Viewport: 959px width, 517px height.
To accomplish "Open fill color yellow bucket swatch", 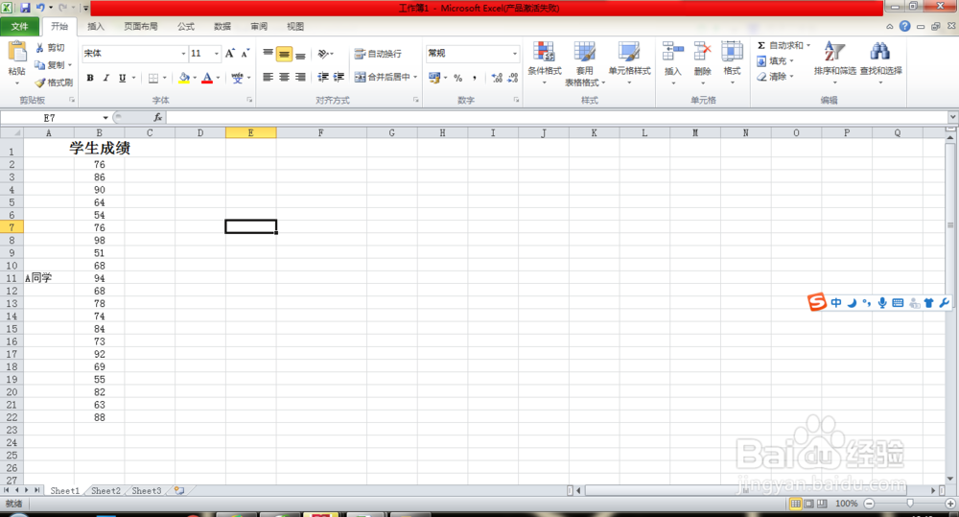I will (183, 79).
